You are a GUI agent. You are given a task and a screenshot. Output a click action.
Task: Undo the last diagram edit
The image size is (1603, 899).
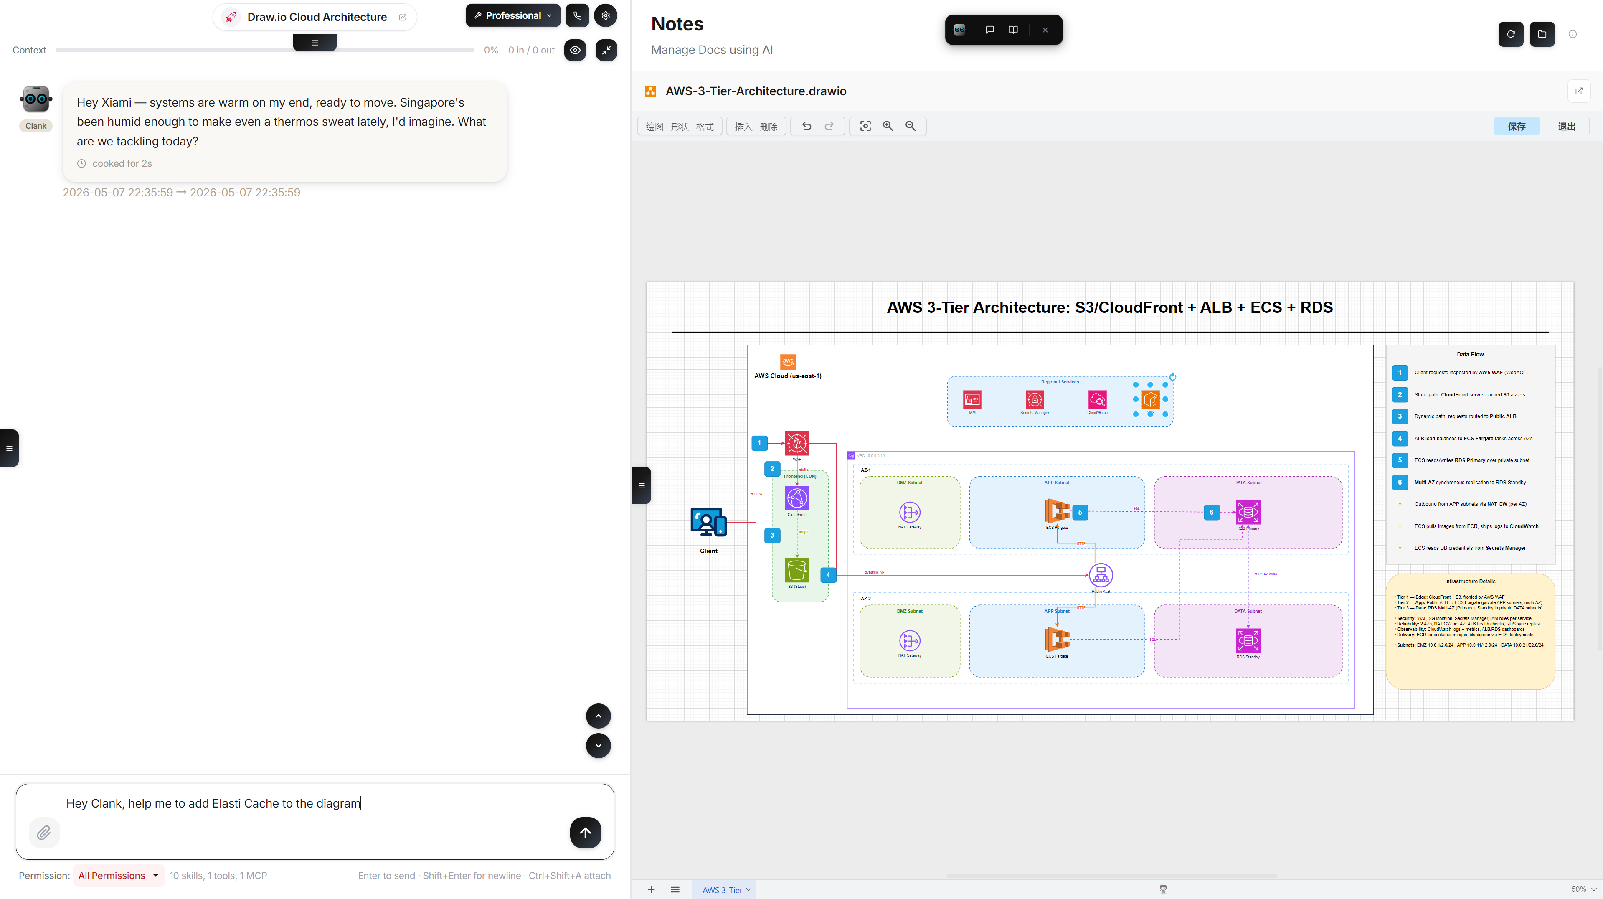click(807, 127)
